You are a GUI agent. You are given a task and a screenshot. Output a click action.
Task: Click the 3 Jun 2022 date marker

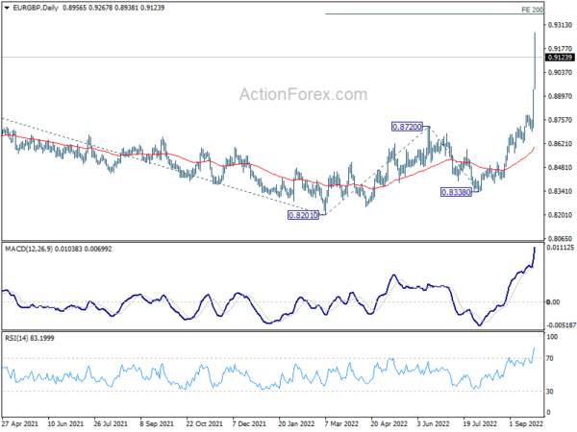point(433,423)
